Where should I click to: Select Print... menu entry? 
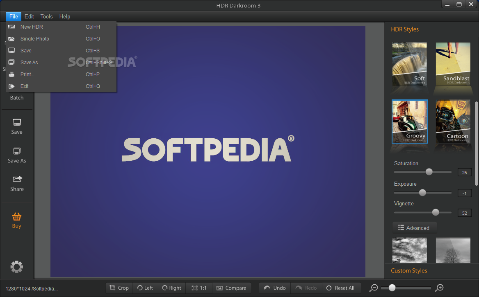pyautogui.click(x=61, y=74)
